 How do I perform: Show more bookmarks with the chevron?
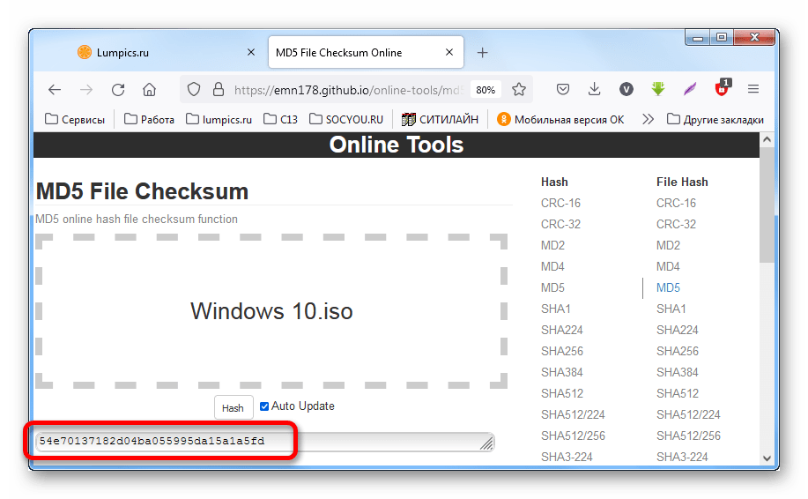pos(648,119)
